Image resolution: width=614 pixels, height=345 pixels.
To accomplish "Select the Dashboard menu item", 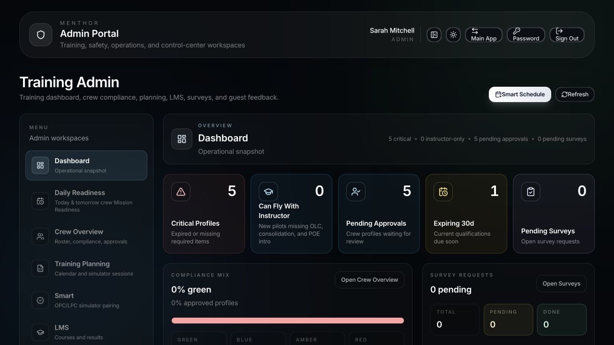I will point(86,165).
